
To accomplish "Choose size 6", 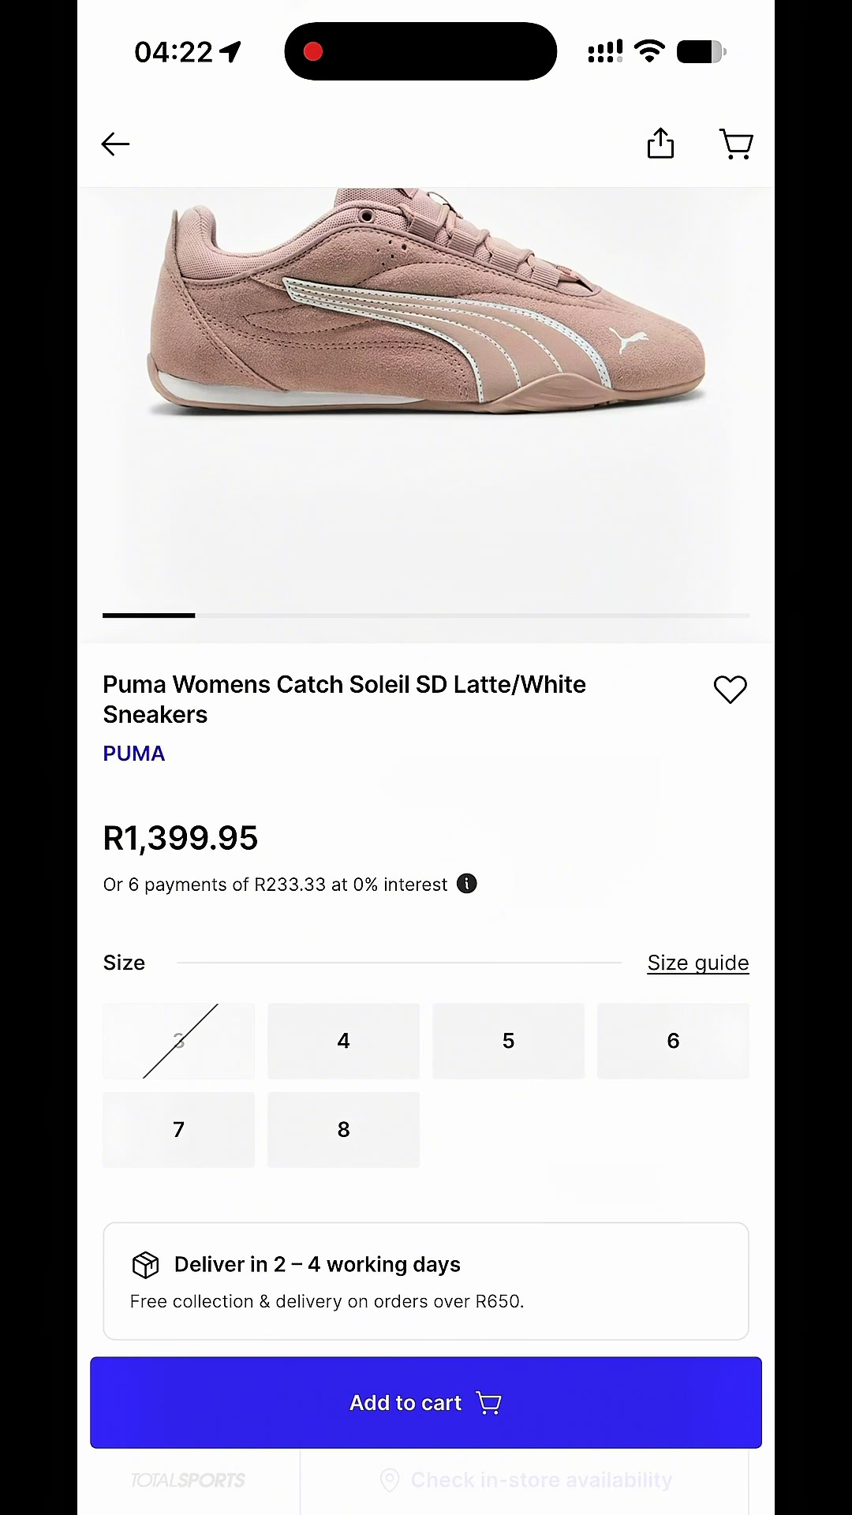I will 673,1041.
